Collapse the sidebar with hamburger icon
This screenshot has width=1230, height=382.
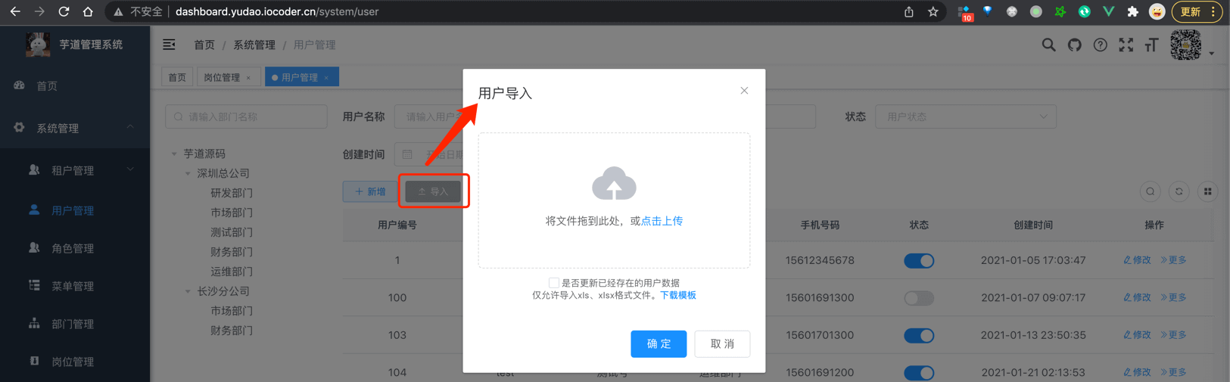(x=169, y=45)
